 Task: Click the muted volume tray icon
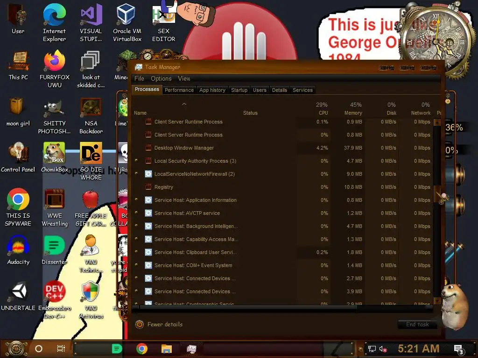click(383, 349)
